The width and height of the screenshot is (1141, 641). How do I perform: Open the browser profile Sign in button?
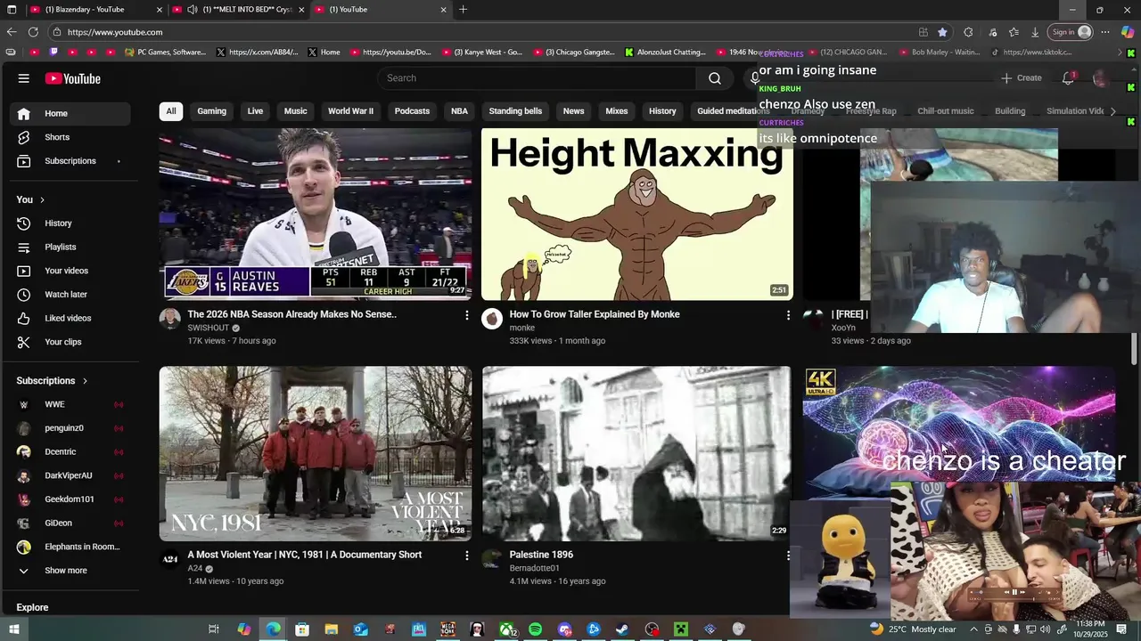1071,32
